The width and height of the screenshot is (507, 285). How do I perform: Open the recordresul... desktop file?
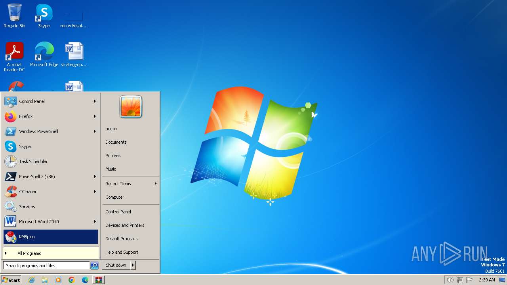coord(73,16)
